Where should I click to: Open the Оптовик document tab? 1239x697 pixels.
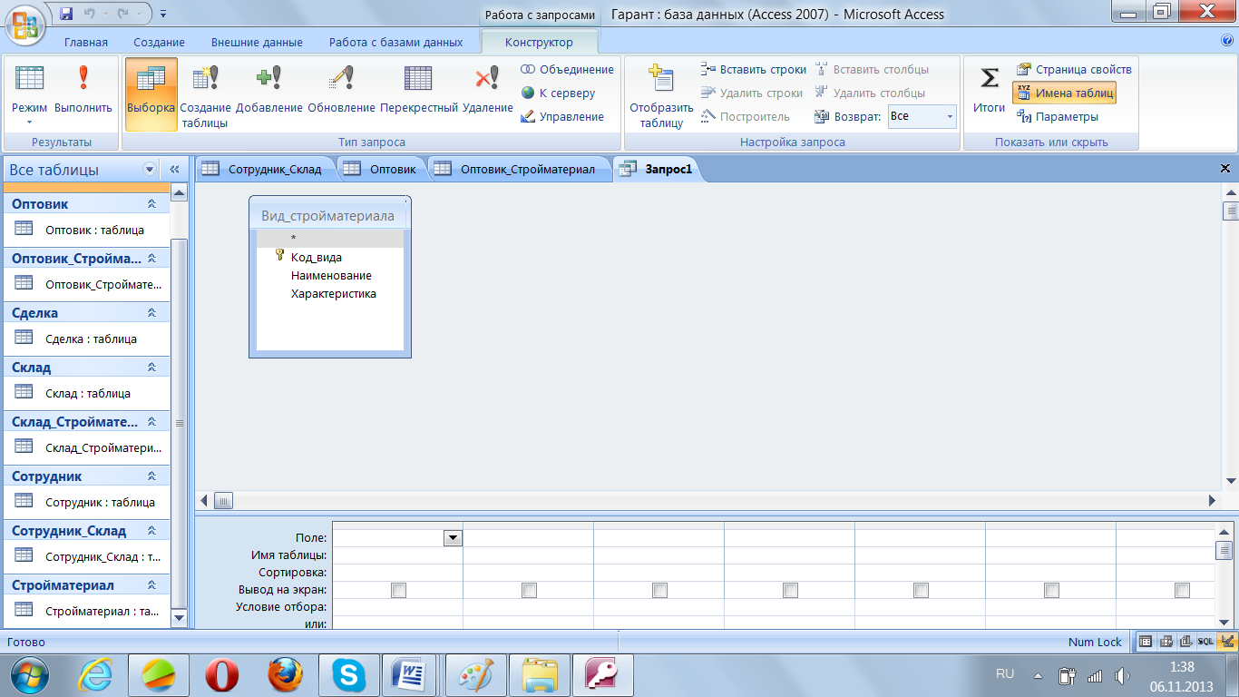pyautogui.click(x=381, y=169)
